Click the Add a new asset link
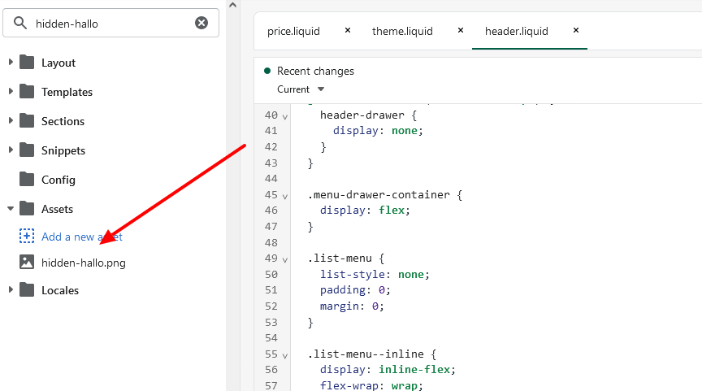Viewport: 702px width, 391px height. pyautogui.click(x=82, y=237)
